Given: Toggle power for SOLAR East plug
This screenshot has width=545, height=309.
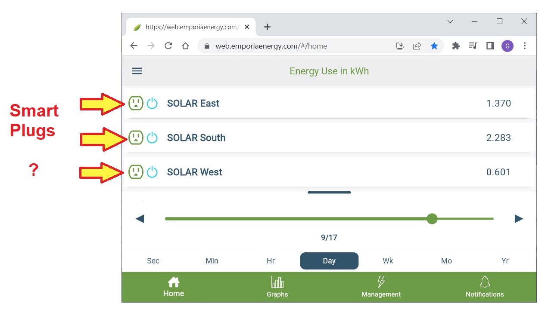Looking at the screenshot, I should [x=152, y=103].
